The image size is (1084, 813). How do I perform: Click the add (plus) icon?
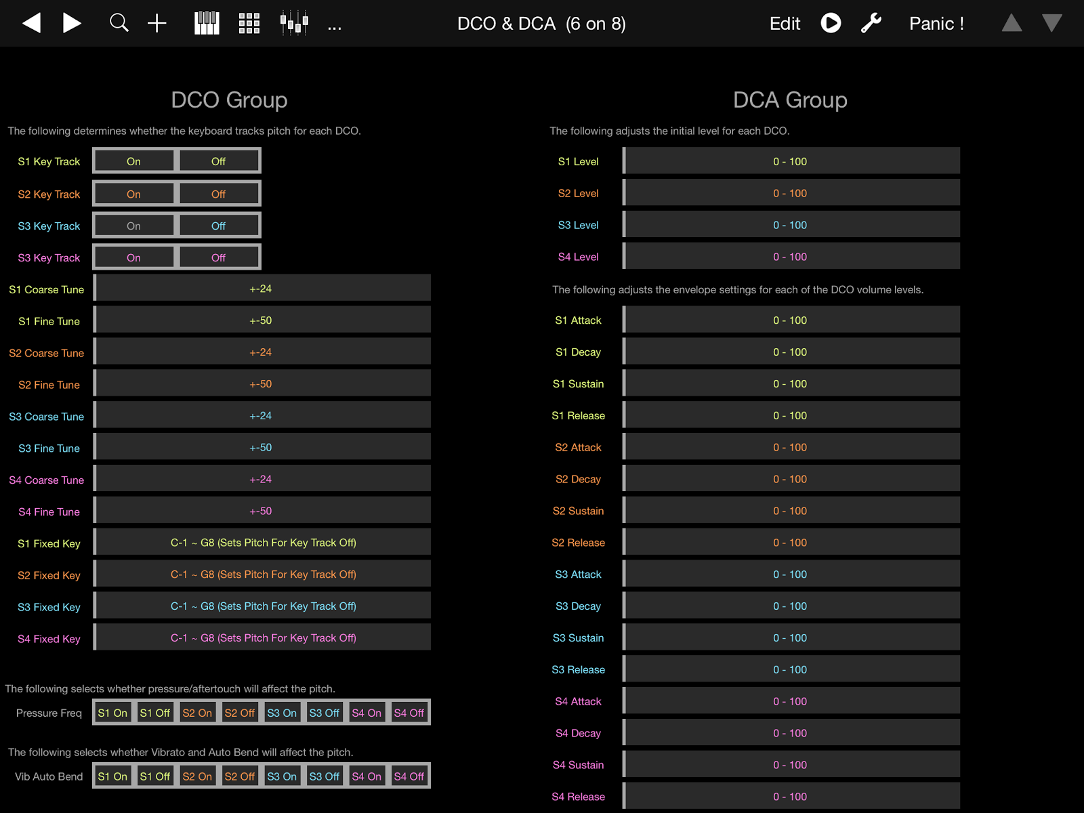point(157,22)
